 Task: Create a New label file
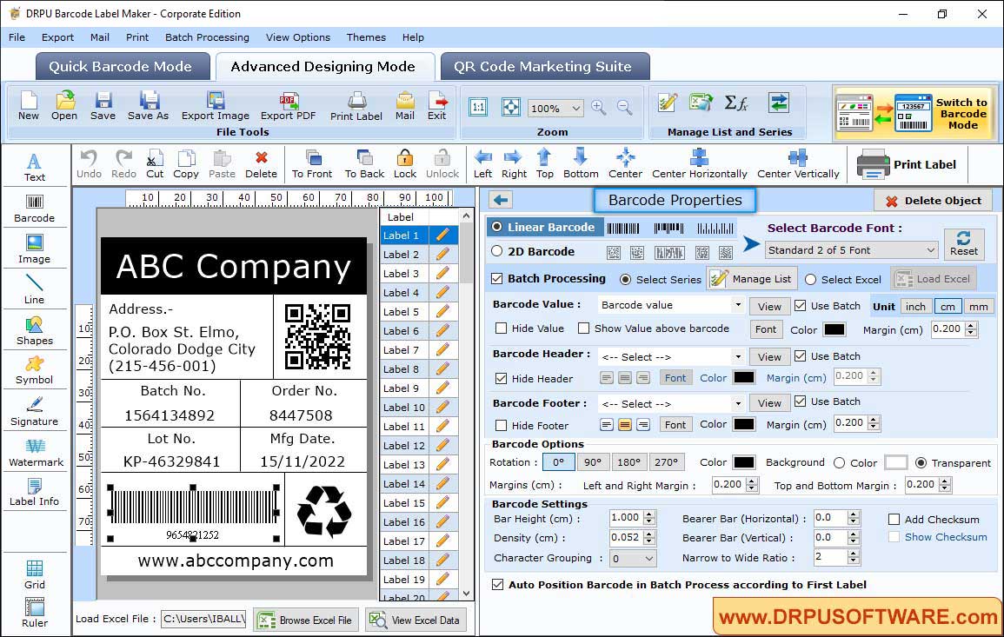tap(29, 106)
